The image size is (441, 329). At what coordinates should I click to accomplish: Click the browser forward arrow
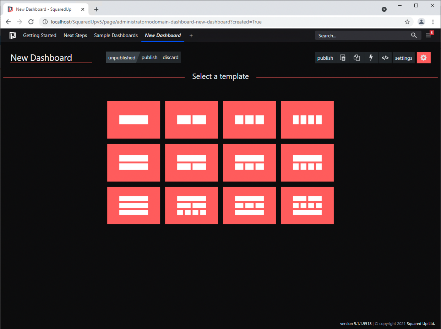pyautogui.click(x=20, y=22)
